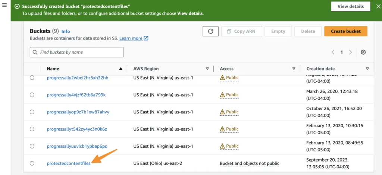The height and width of the screenshot is (175, 382).
Task: Open table preferences gear icon
Action: point(363,52)
